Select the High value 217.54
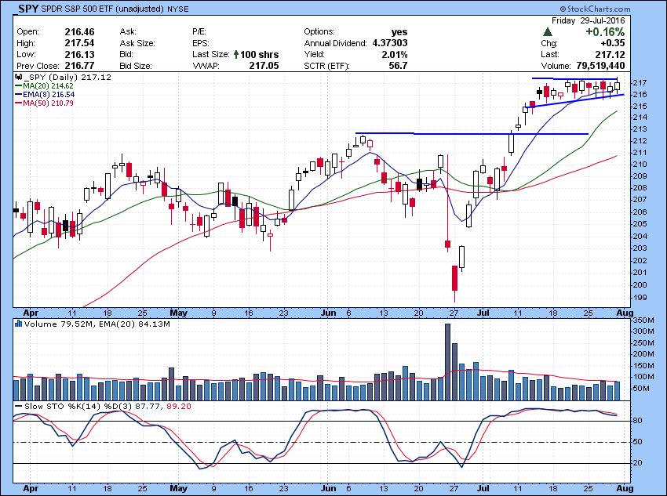 click(x=79, y=43)
